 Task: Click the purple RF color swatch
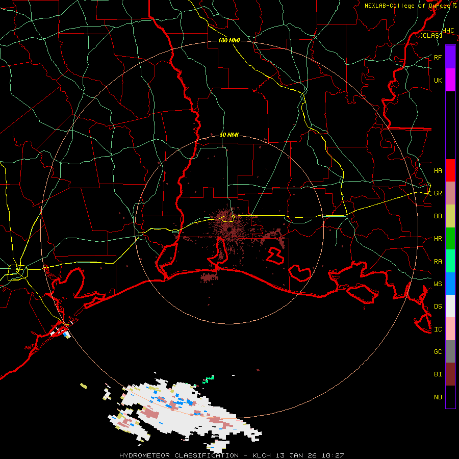pyautogui.click(x=450, y=57)
